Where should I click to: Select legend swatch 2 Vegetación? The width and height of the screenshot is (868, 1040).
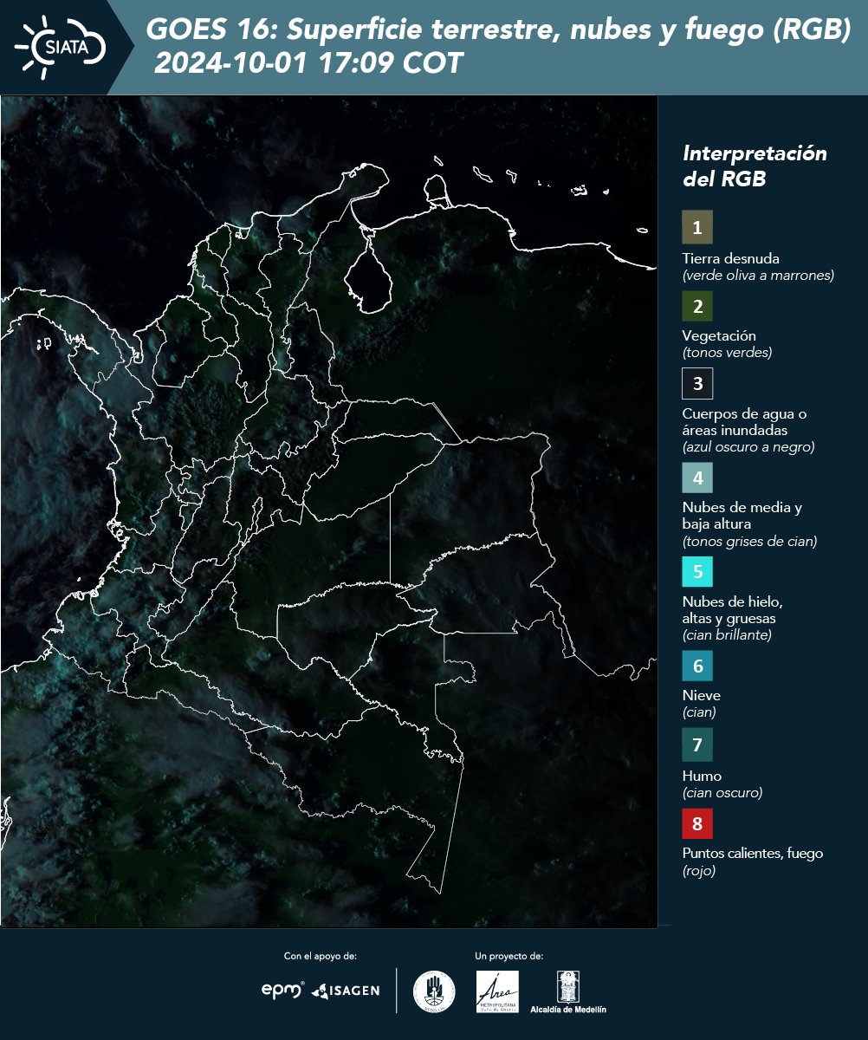coord(697,306)
